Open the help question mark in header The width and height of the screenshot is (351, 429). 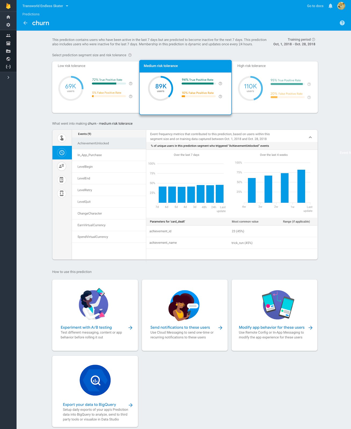tap(342, 23)
